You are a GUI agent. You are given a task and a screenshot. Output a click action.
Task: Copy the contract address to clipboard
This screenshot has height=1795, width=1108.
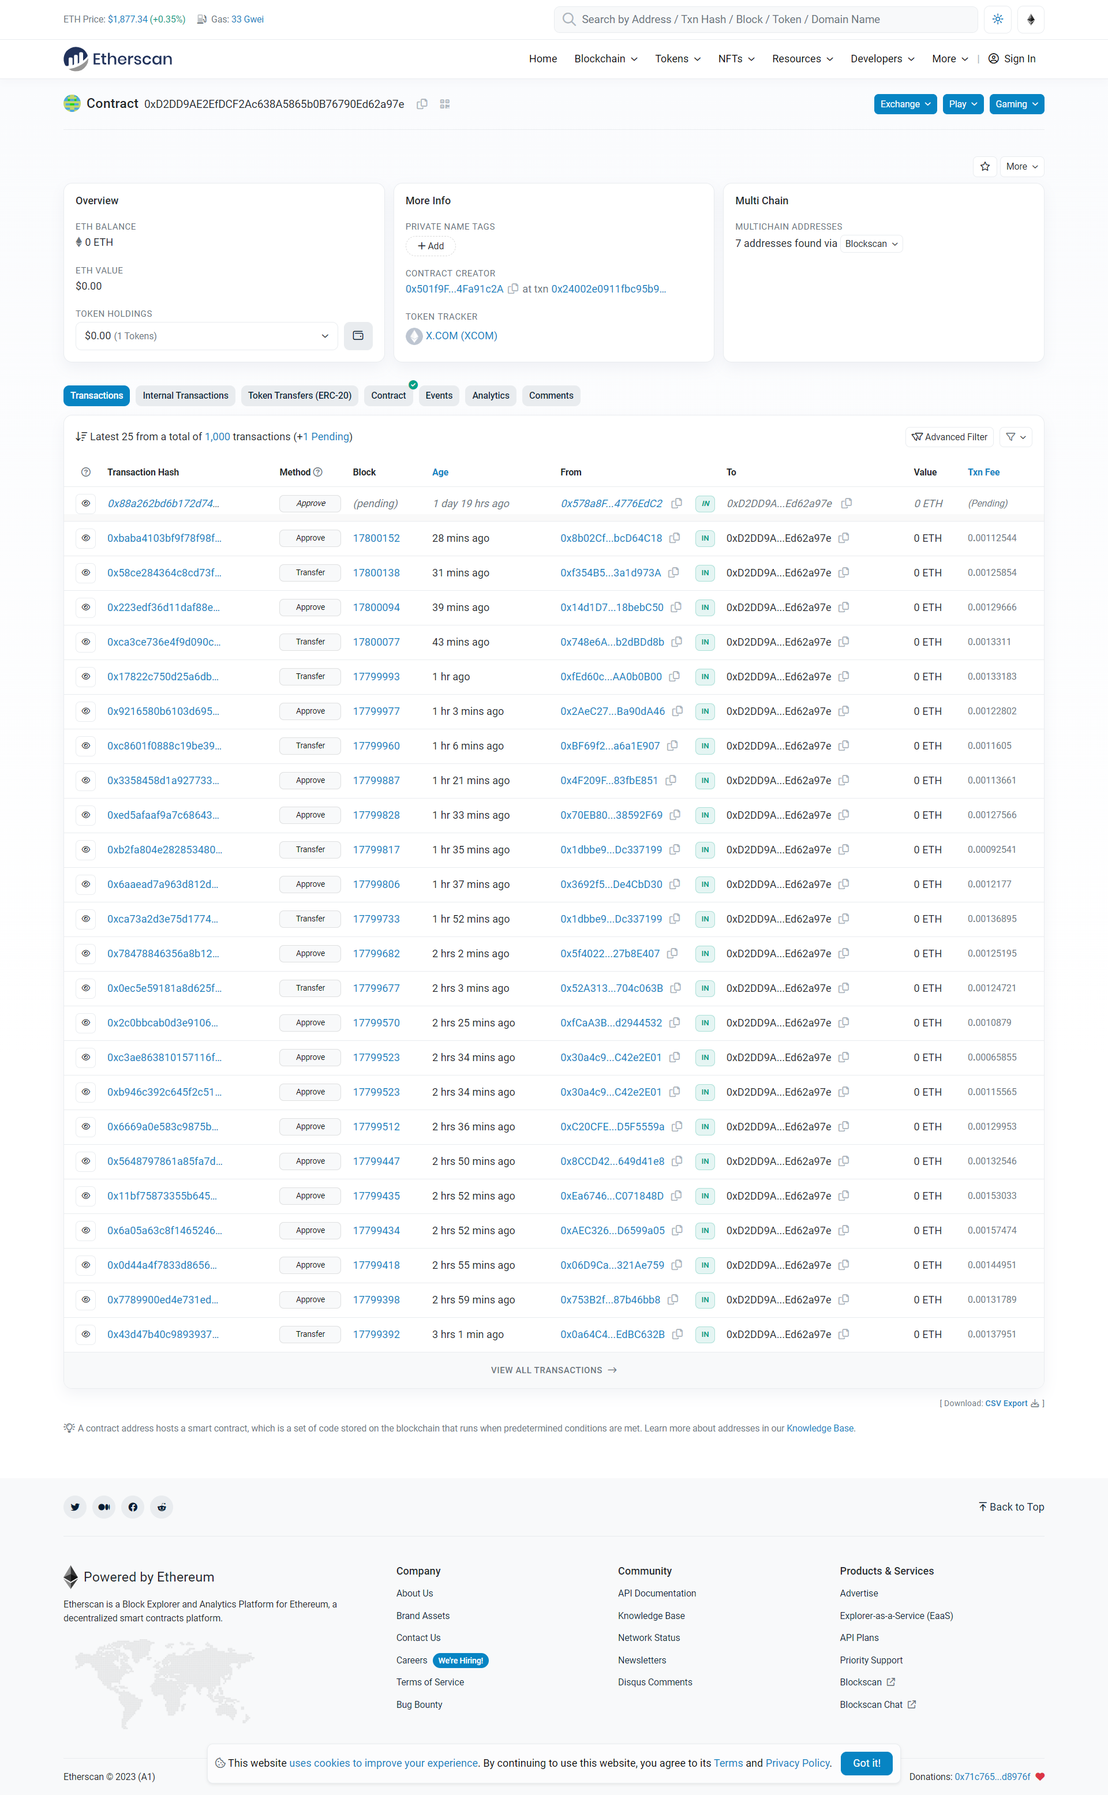coord(422,104)
